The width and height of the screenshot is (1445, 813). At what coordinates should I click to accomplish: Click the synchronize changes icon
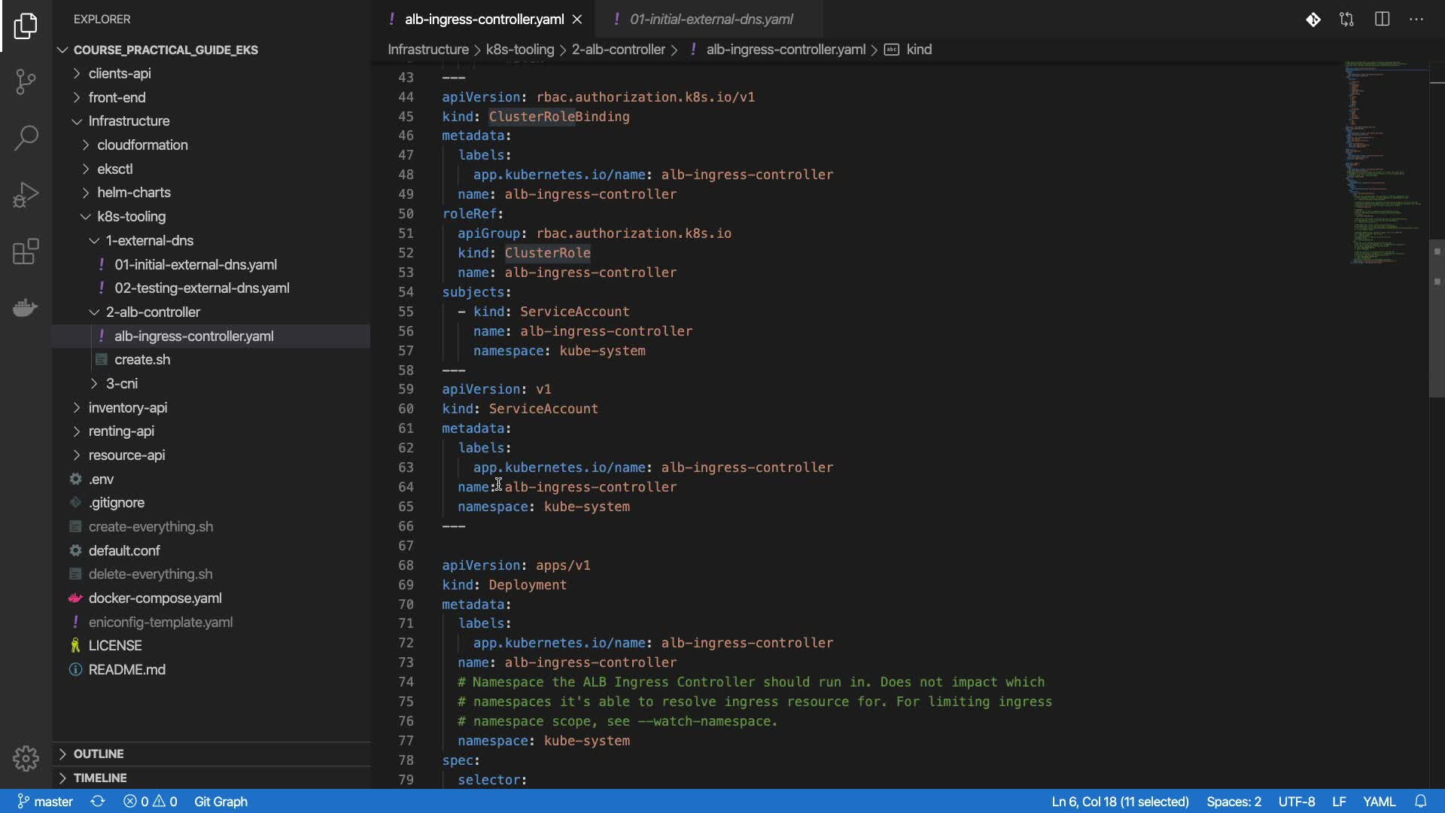pyautogui.click(x=98, y=801)
